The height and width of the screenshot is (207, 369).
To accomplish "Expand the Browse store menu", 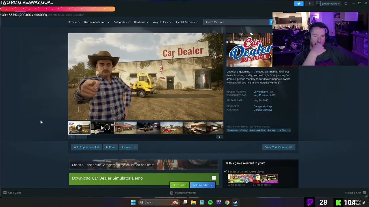I will (74, 22).
